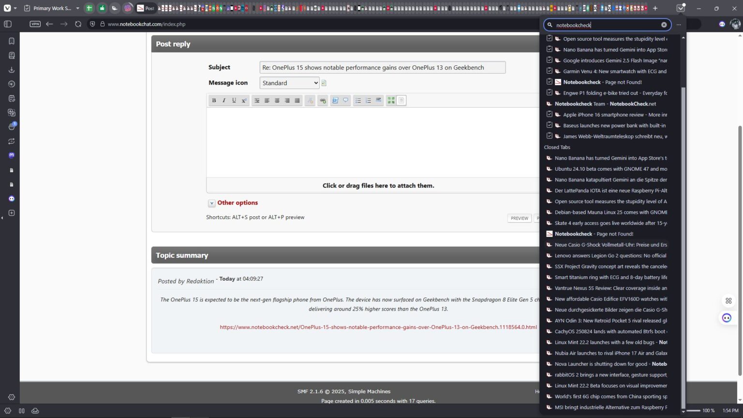Viewport: 743px width, 418px height.
Task: Open the Downloads panel in sidebar
Action: tap(12, 70)
